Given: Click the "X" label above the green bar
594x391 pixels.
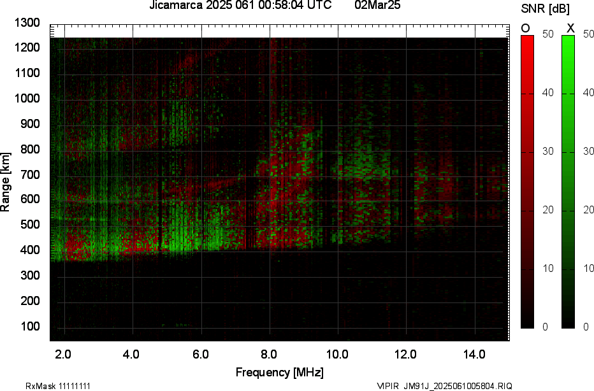Looking at the screenshot, I should [x=570, y=28].
